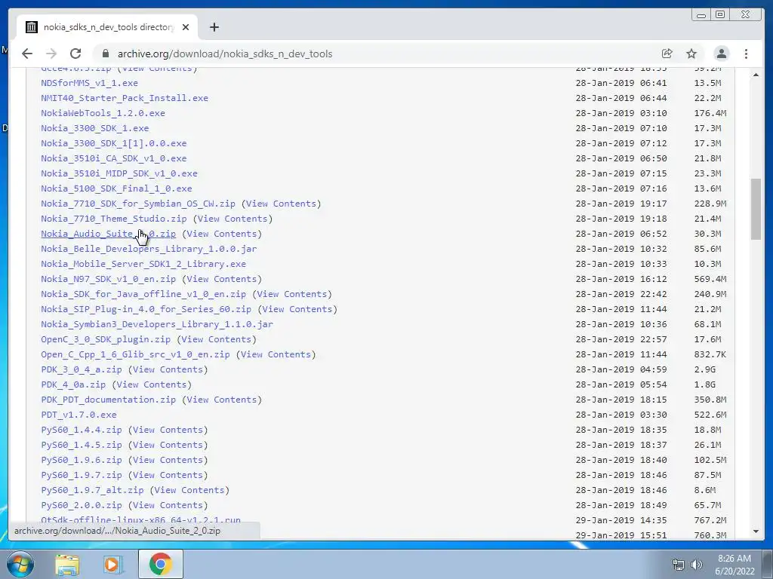Viewport: 773px width, 579px height.
Task: Download PyS60_1.4.4.zip
Action: coord(82,430)
